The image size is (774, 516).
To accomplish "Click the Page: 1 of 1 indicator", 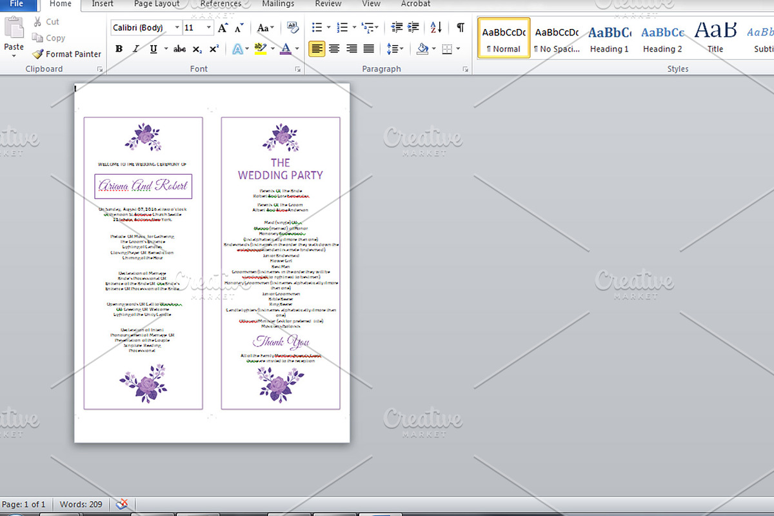I will 24,504.
